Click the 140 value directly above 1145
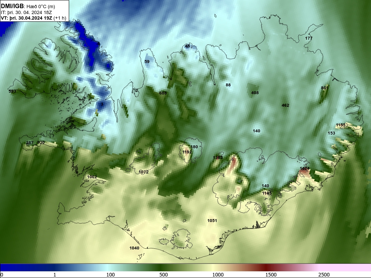This screenshot has height=278, width=371. click(266, 186)
